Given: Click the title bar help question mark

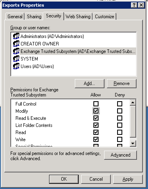Looking at the screenshot, I should (134, 5).
